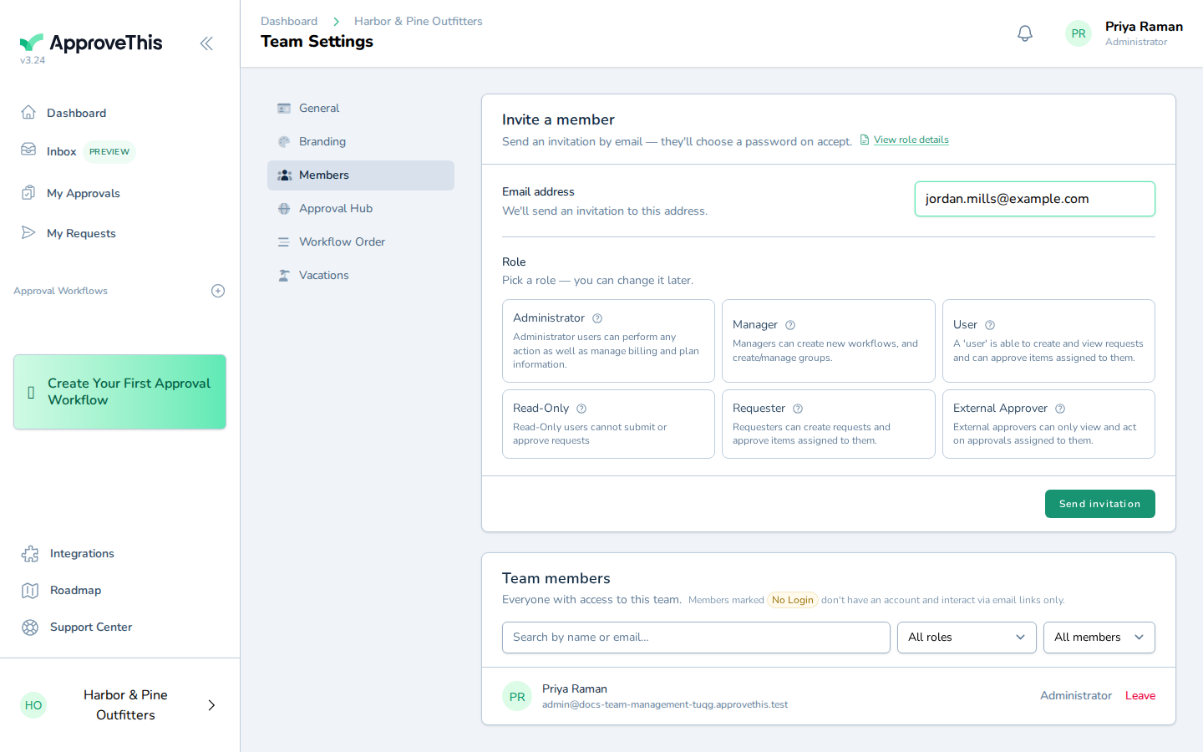Collapse the sidebar with double chevron icon

point(206,43)
